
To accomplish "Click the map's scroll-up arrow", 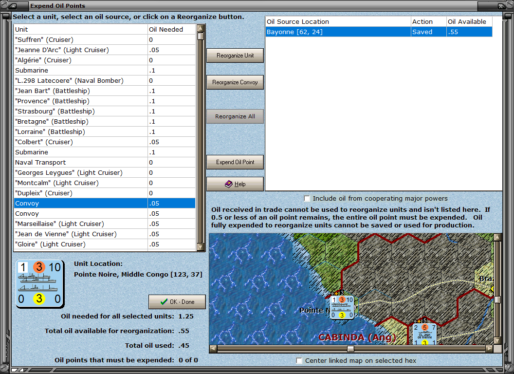I will click(497, 237).
